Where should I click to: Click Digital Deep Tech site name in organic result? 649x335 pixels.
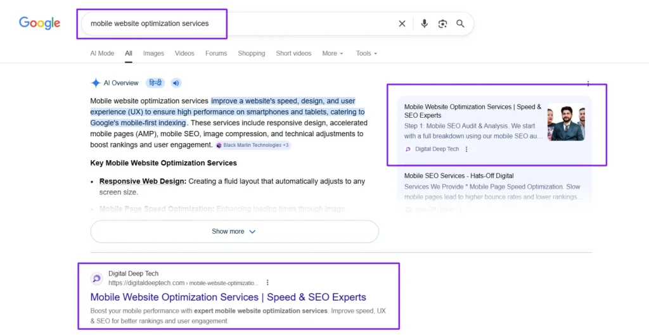pyautogui.click(x=133, y=274)
